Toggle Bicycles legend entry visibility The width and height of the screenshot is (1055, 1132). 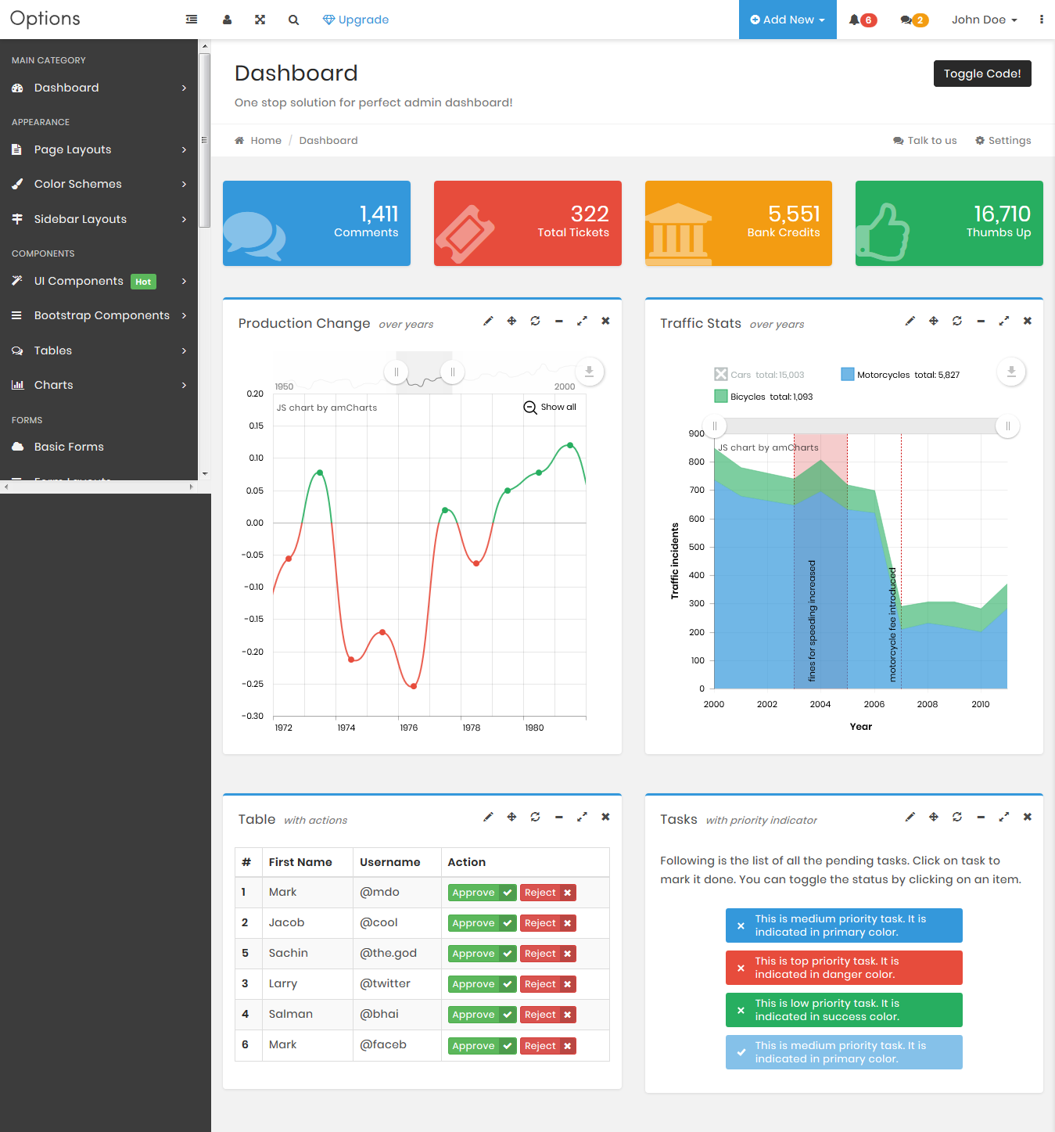pos(763,397)
